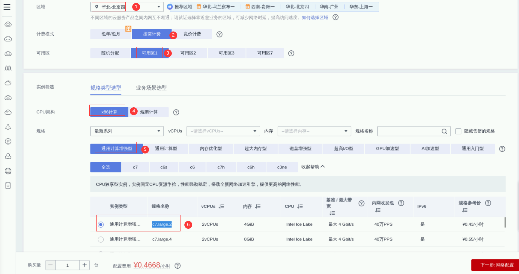This screenshot has height=274, width=519.
Task: Collapse the help section via 收起帮助
Action: (x=313, y=167)
